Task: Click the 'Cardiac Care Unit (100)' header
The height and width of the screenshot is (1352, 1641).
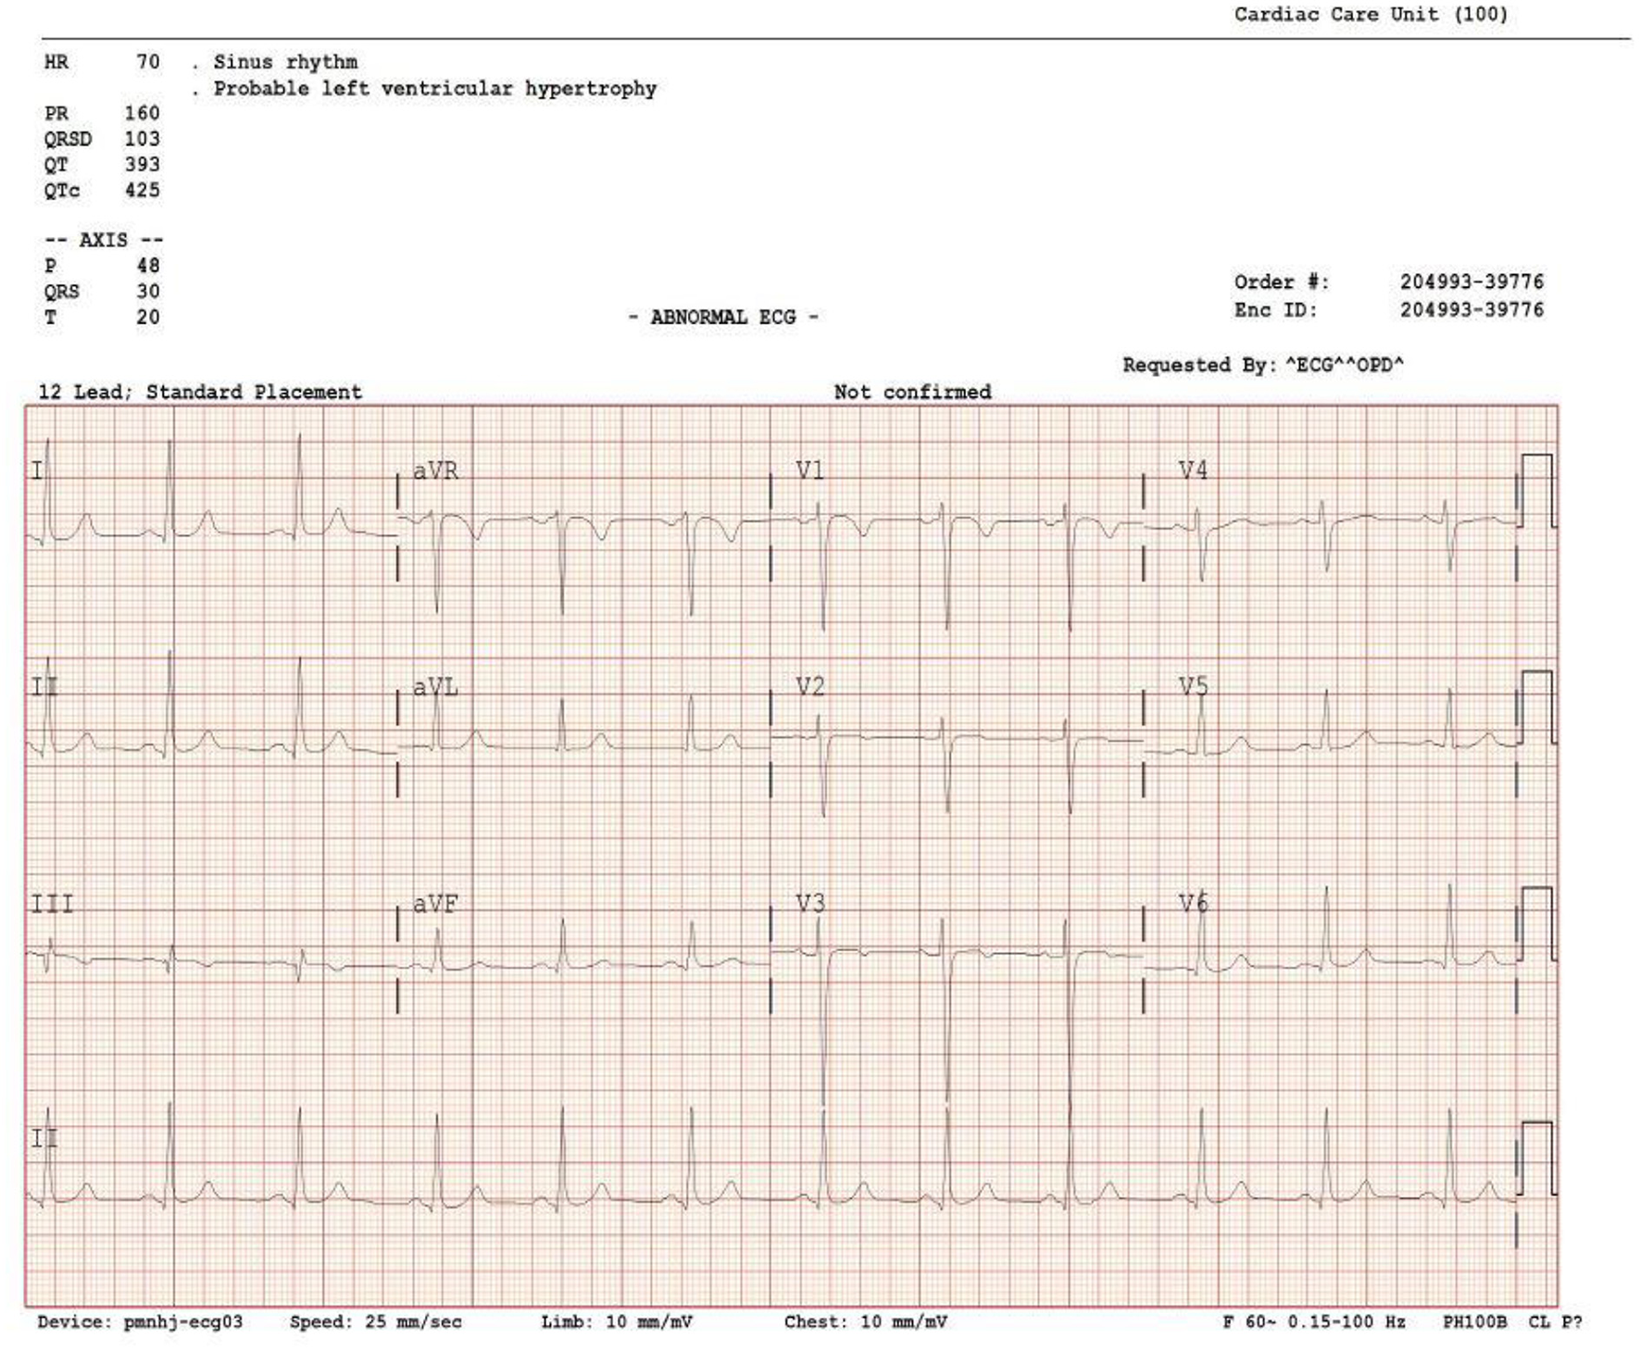Action: click(x=1371, y=15)
